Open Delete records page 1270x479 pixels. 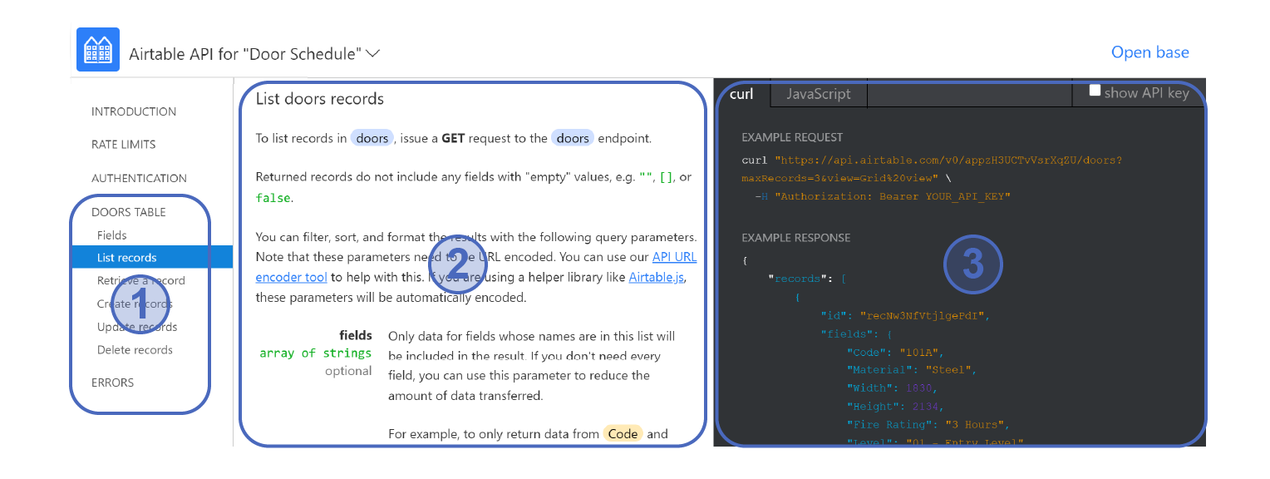pyautogui.click(x=135, y=350)
